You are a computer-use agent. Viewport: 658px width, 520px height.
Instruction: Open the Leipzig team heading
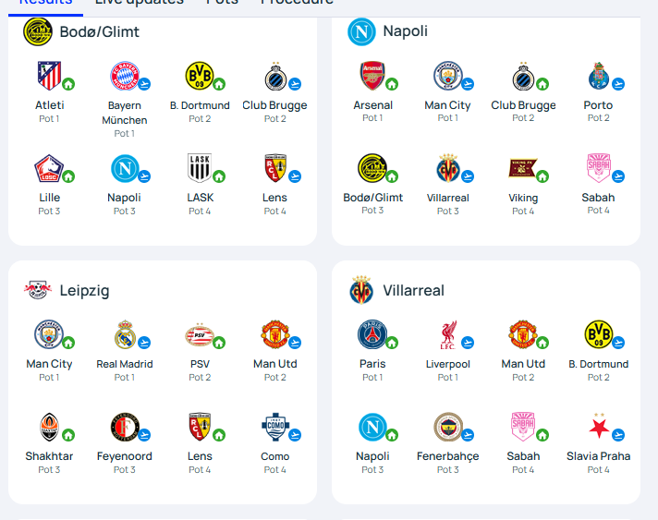point(84,290)
